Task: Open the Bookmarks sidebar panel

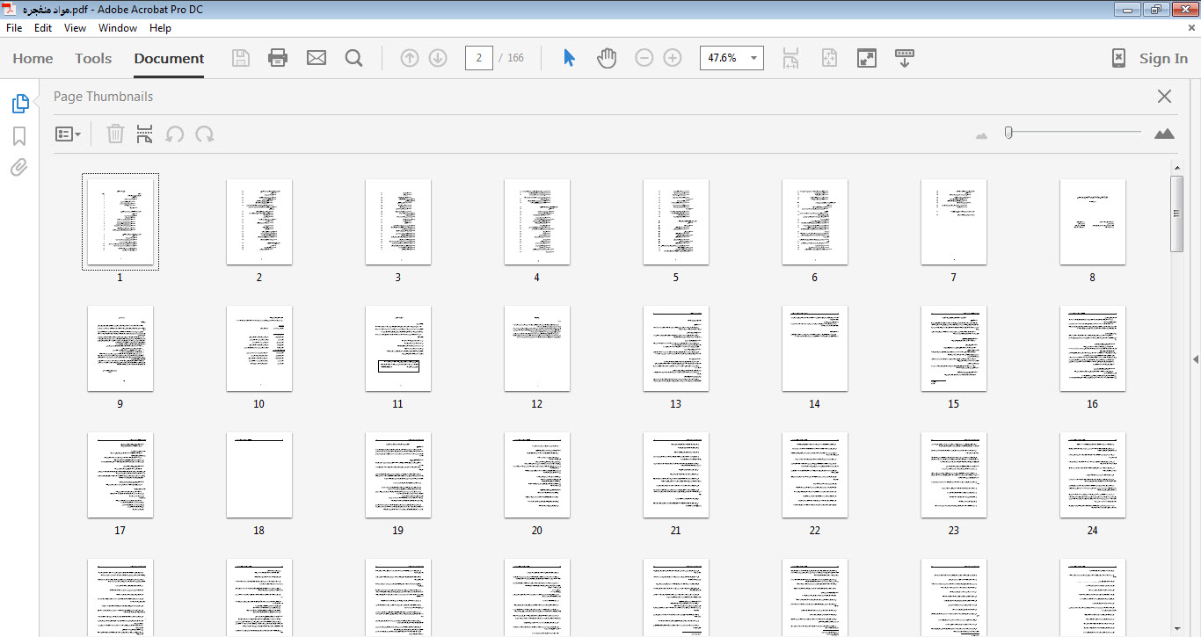Action: (19, 135)
